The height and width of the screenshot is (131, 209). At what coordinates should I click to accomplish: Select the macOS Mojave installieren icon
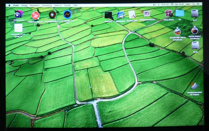click(x=195, y=31)
